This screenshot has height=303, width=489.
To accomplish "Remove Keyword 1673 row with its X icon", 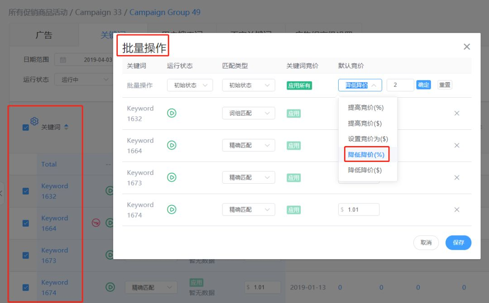I will [x=457, y=178].
